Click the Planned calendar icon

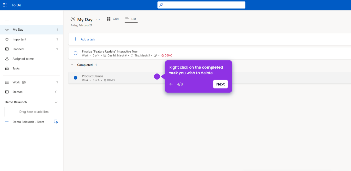7,49
